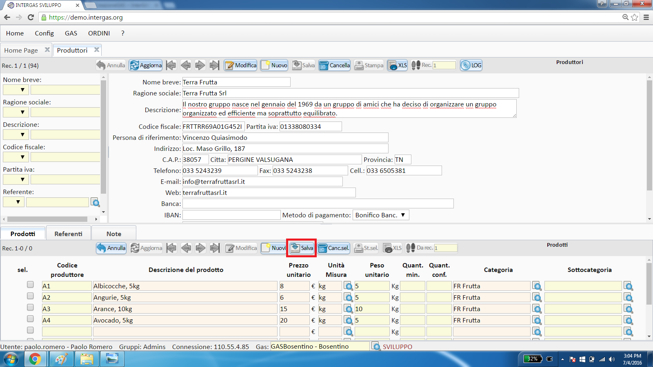Open Partita iva filter operator dropdown
Viewport: 653px width, 367px height.
16,179
